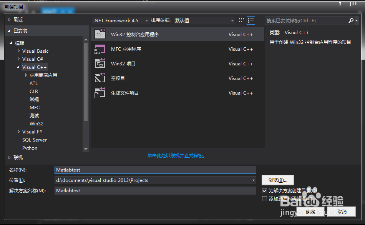Select the 生成文件项目 template icon
This screenshot has height=225, width=365.
pyautogui.click(x=100, y=93)
